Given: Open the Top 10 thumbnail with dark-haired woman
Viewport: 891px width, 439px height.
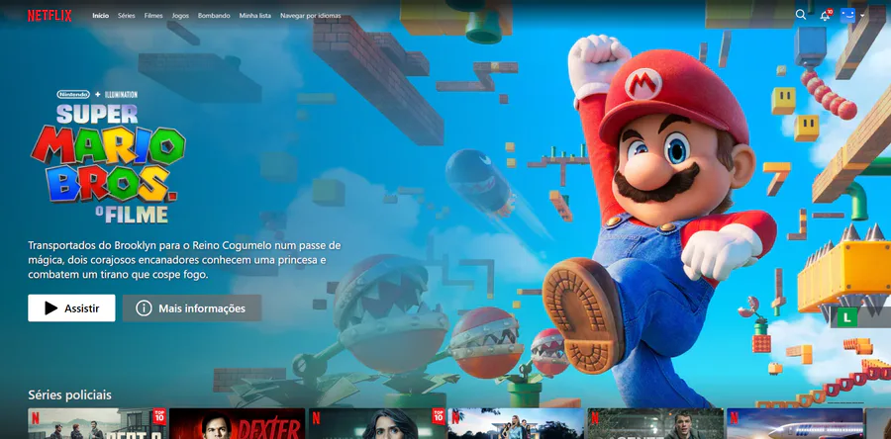Looking at the screenshot, I should (377, 424).
